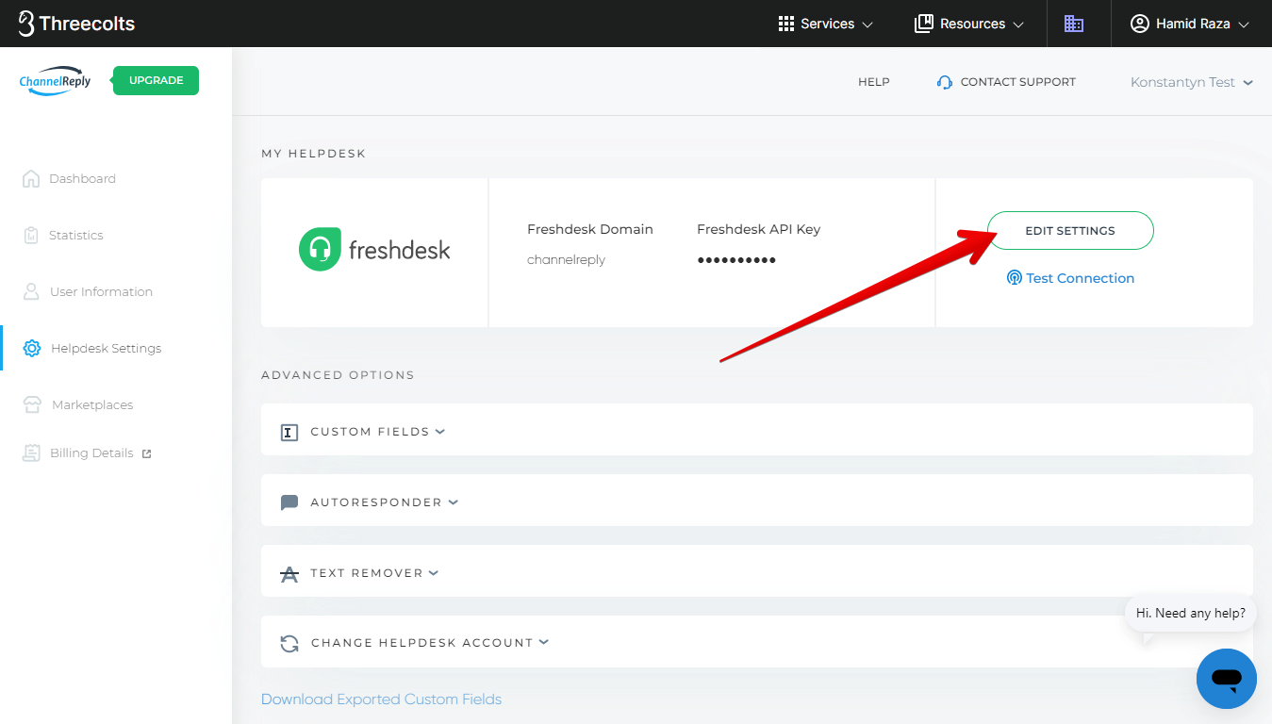Click the Change Helpdesk Account refresh icon

[x=289, y=644]
